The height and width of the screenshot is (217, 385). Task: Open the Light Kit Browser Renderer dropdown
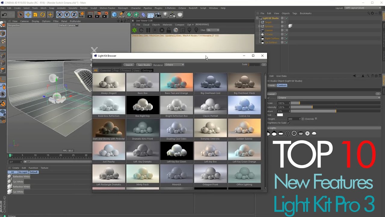point(174,65)
